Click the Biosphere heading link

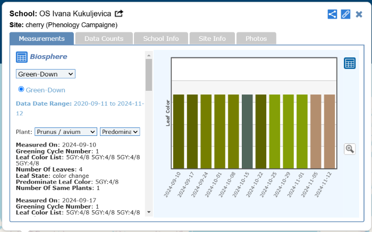(48, 57)
